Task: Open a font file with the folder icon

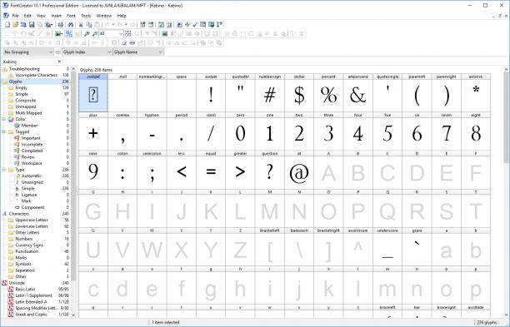Action: click(x=15, y=25)
